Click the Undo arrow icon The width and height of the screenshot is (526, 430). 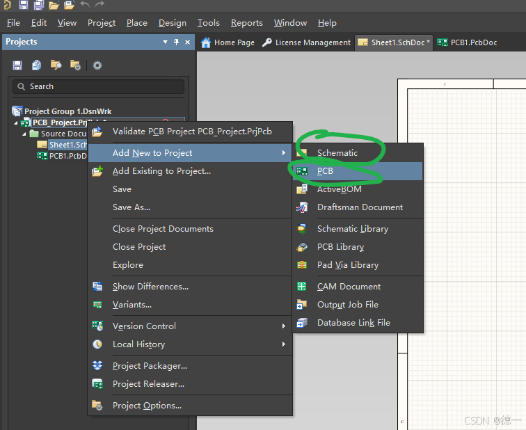point(85,4)
